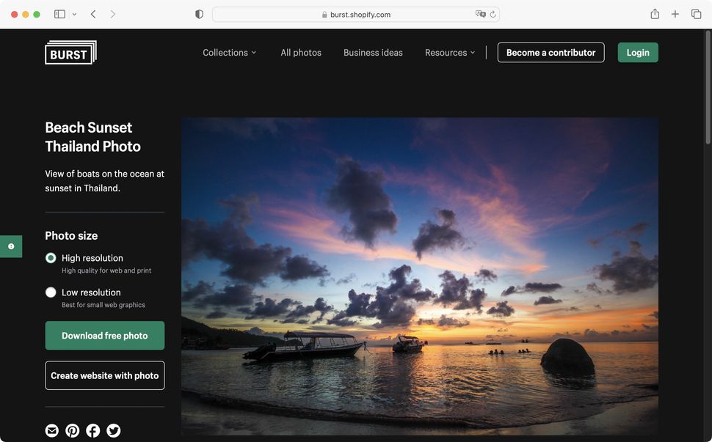Image resolution: width=712 pixels, height=442 pixels.
Task: Share photo on Facebook
Action: point(92,430)
